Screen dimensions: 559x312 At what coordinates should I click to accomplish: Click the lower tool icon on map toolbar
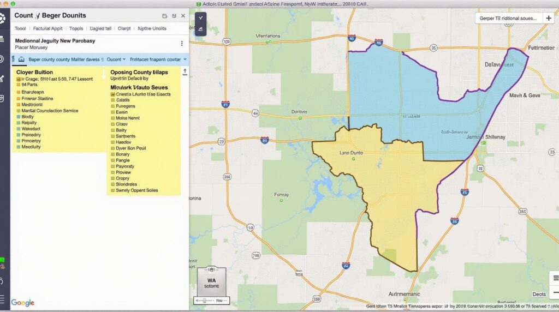pos(201,29)
